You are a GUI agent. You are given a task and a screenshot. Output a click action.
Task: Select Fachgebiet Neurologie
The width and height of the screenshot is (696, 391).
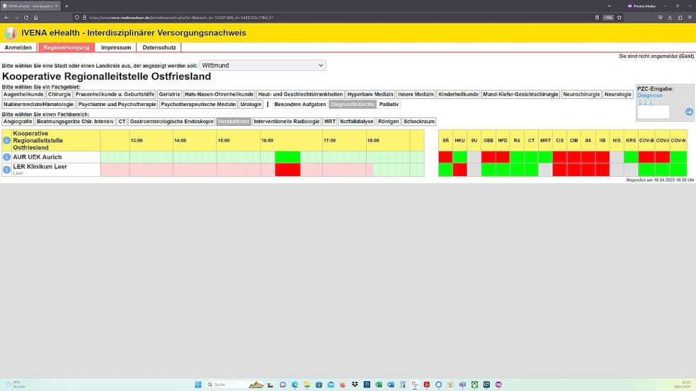618,94
